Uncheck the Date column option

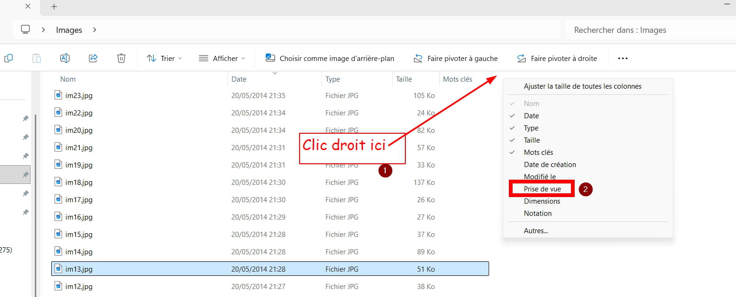531,116
